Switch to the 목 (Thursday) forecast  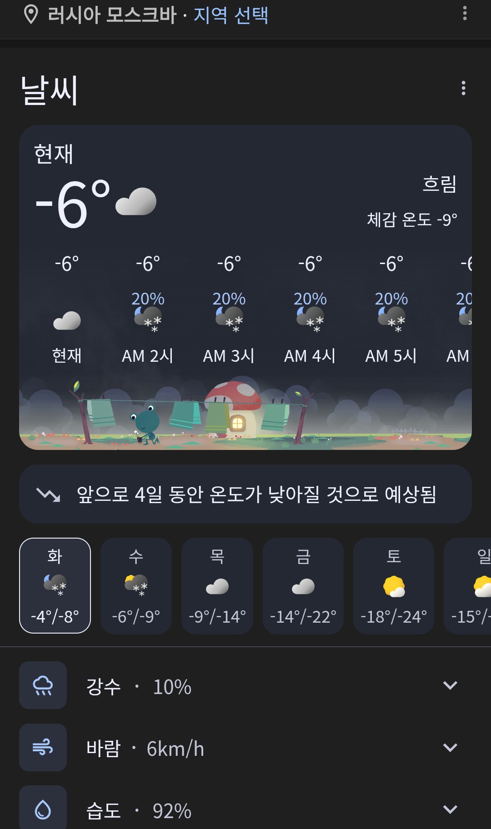pos(217,585)
